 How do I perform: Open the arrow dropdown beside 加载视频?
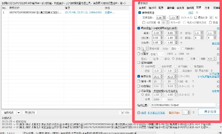19,113
